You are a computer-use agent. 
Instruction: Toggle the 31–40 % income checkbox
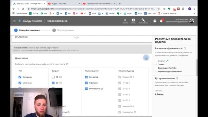(120, 95)
